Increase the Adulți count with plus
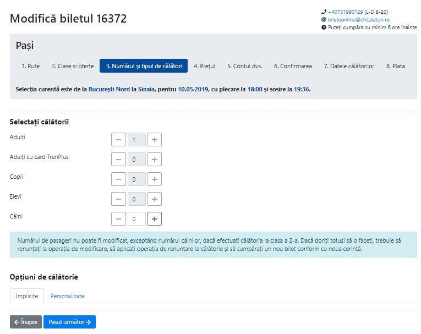 (155, 140)
